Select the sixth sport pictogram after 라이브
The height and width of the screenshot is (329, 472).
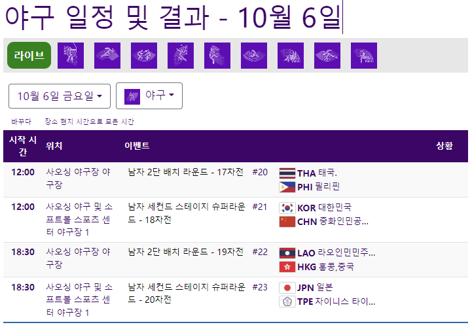coord(254,56)
